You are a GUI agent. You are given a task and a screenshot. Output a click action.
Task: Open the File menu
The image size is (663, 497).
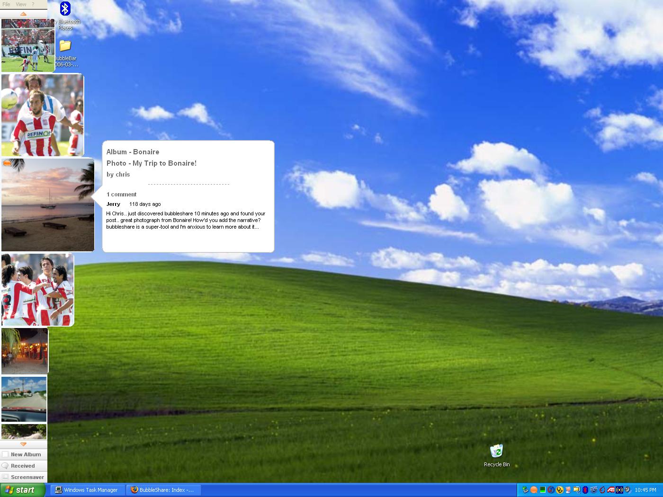(x=6, y=4)
